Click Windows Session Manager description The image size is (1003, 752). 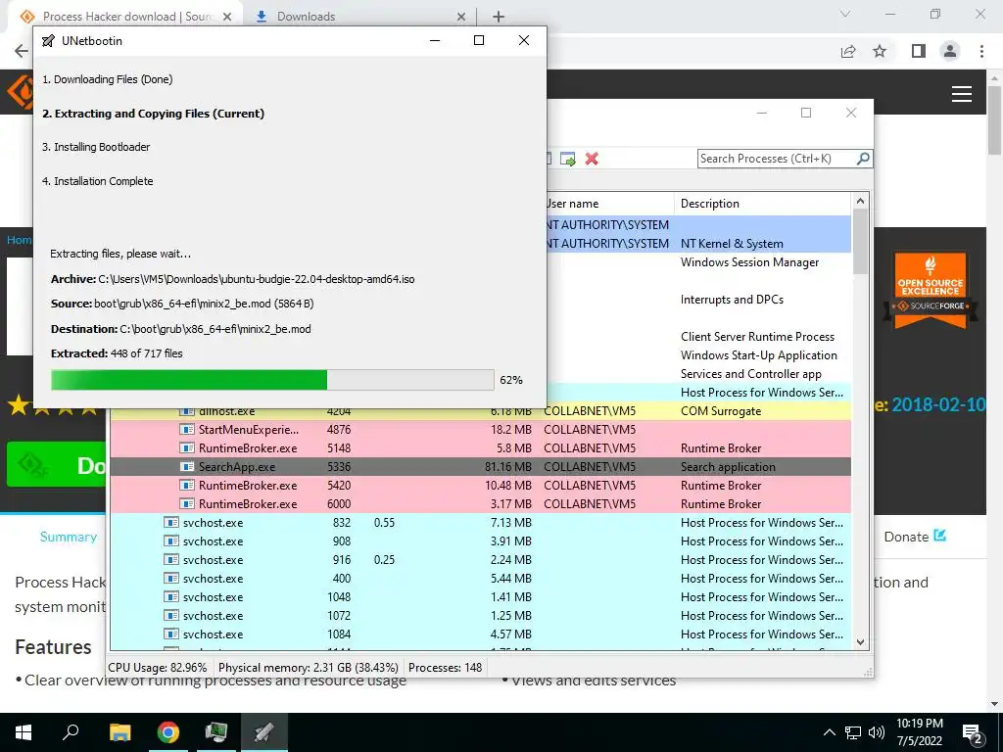tap(749, 262)
